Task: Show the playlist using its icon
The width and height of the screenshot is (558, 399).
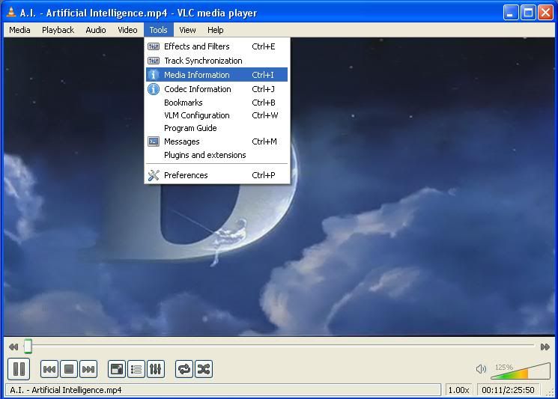Action: 136,369
